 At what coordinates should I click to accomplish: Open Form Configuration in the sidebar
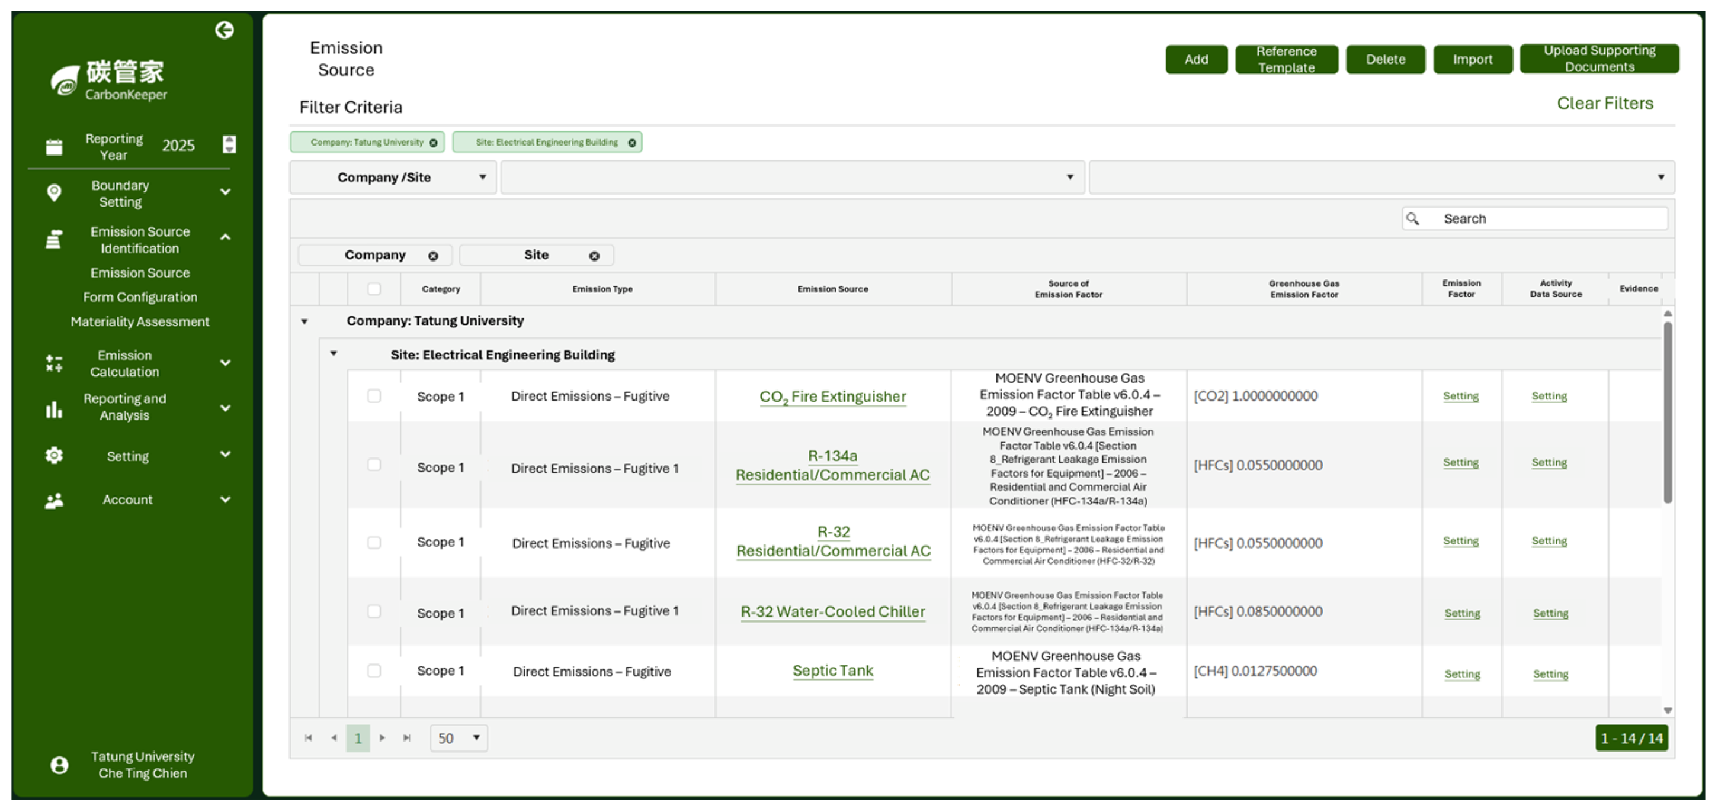(x=140, y=296)
